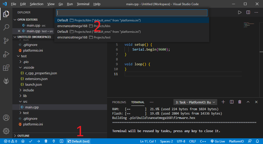The image size is (263, 144).
Task: Open the Selection menu
Action: pos(37,4)
